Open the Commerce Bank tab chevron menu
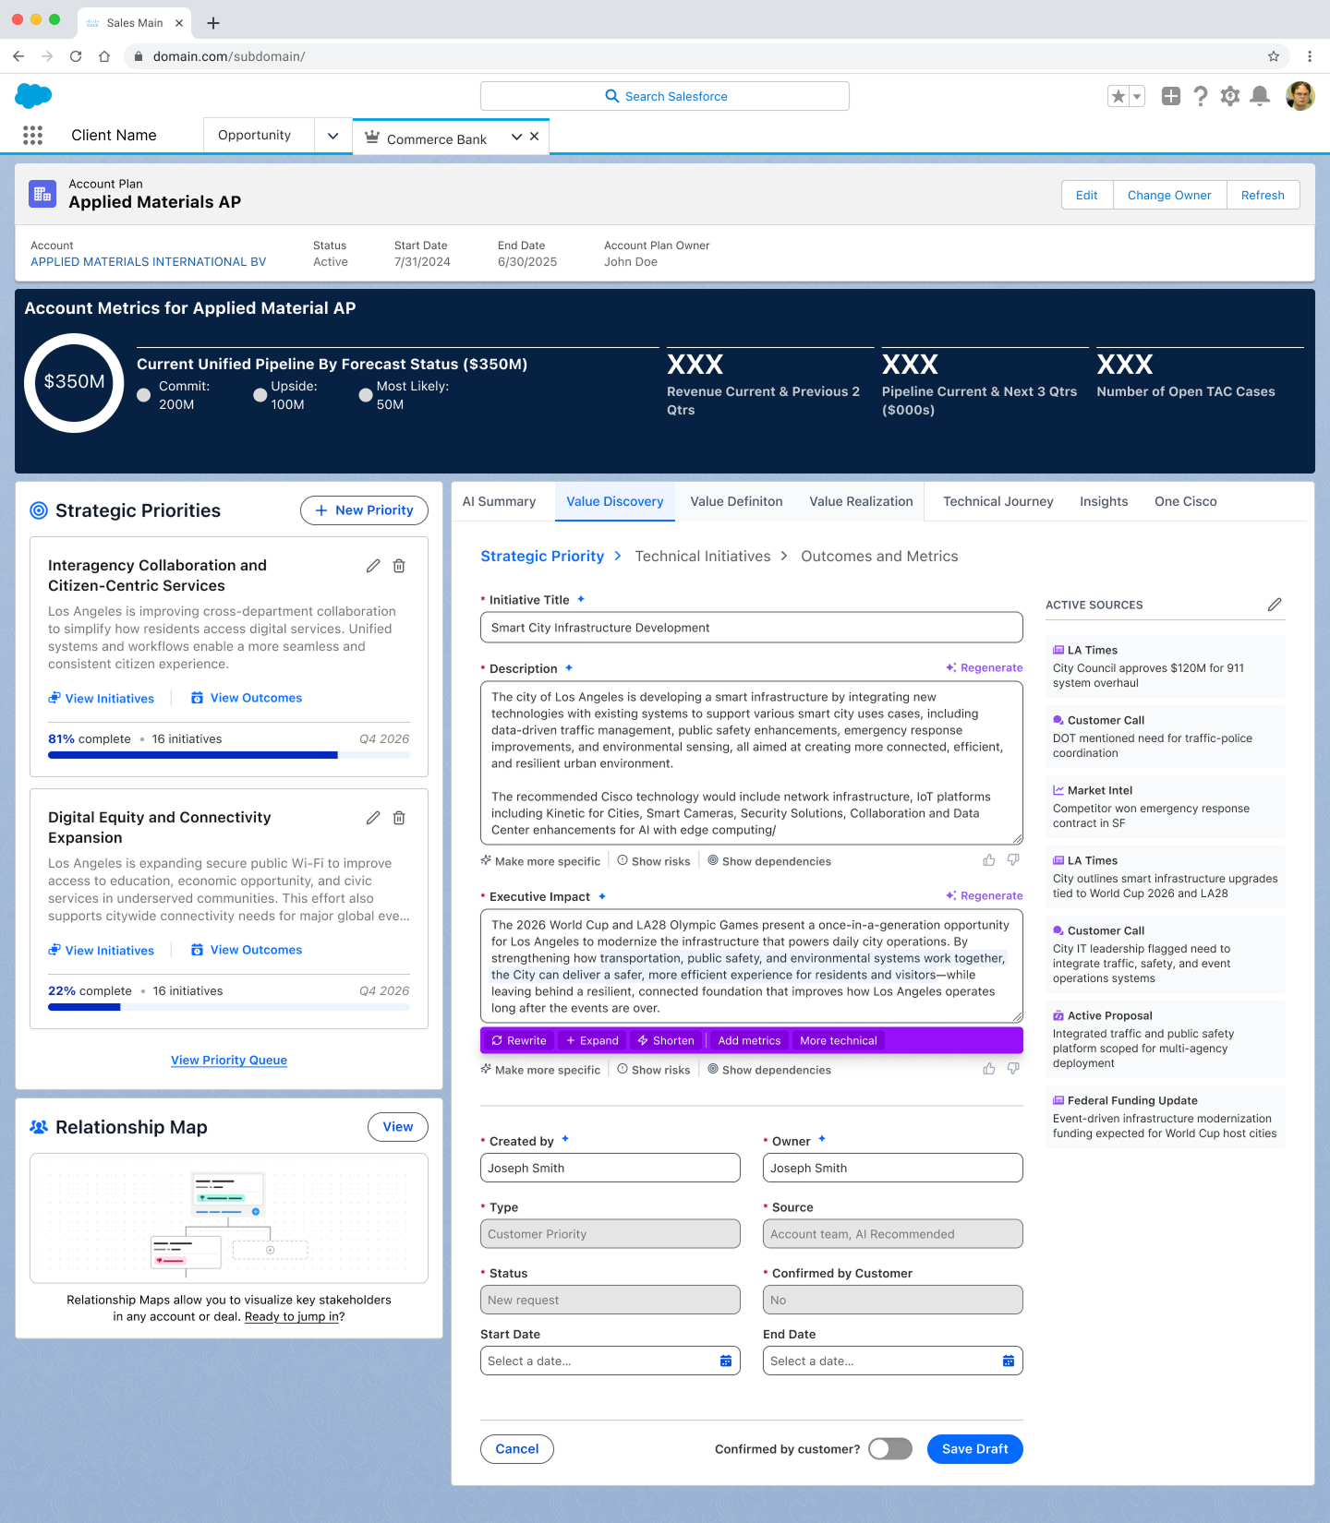The height and width of the screenshot is (1523, 1330). coord(516,137)
